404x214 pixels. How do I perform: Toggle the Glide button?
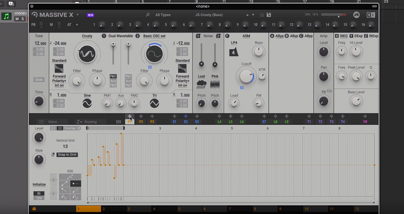[39, 80]
